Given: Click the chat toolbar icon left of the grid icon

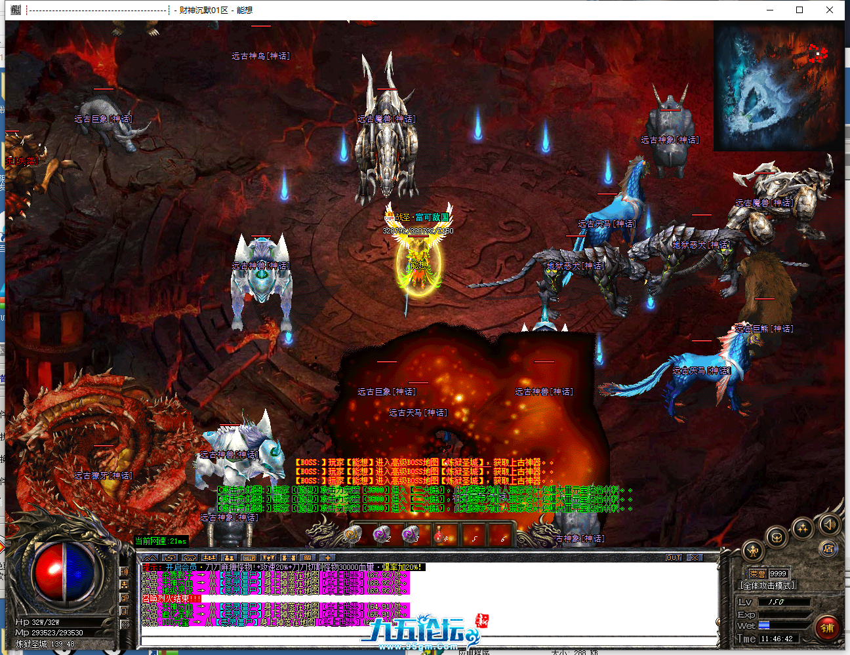Looking at the screenshot, I should click(288, 558).
